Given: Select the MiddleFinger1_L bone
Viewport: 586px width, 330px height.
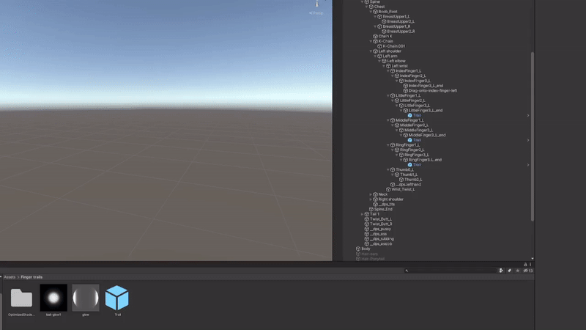Looking at the screenshot, I should (x=409, y=120).
